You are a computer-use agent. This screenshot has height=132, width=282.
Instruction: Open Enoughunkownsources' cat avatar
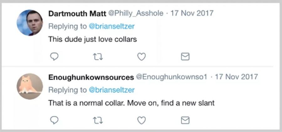click(29, 86)
